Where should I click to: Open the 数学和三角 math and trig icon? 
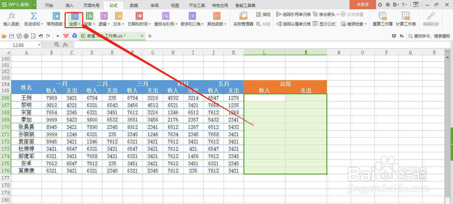(x=192, y=16)
